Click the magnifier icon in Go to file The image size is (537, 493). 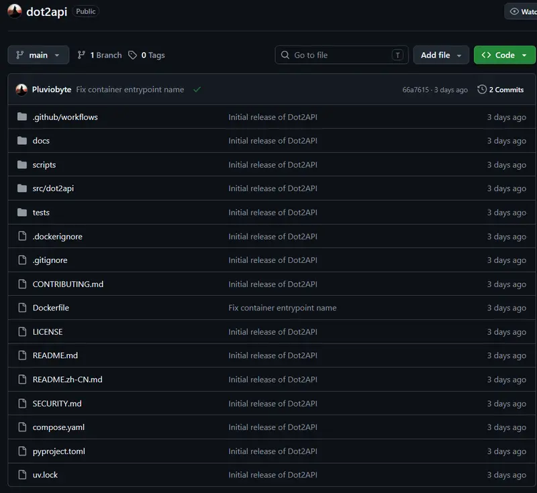pos(285,55)
